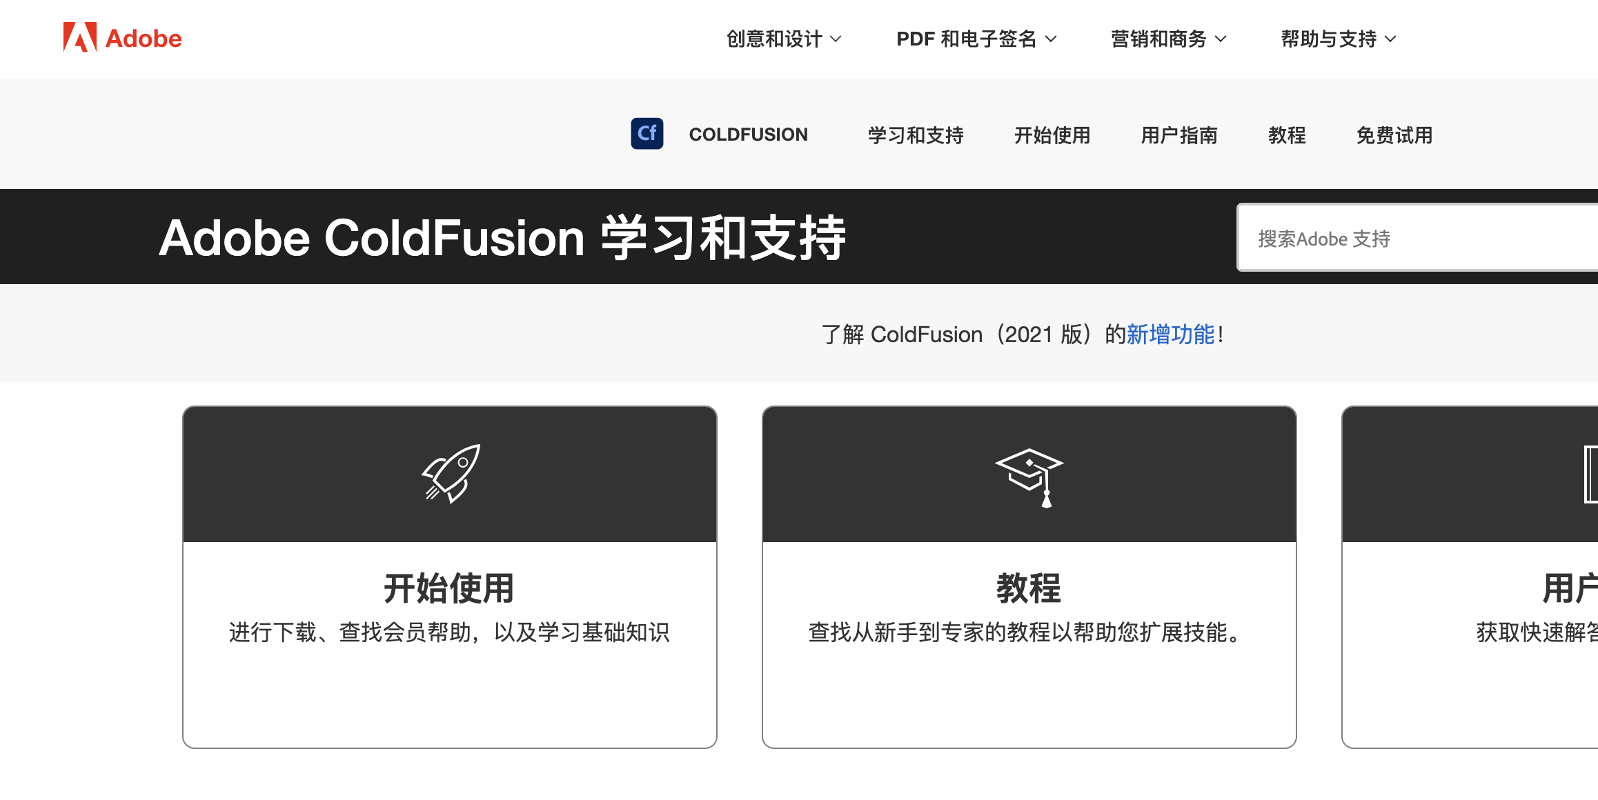Open the 开始使用 card title
The height and width of the screenshot is (800, 1598).
[x=449, y=588]
